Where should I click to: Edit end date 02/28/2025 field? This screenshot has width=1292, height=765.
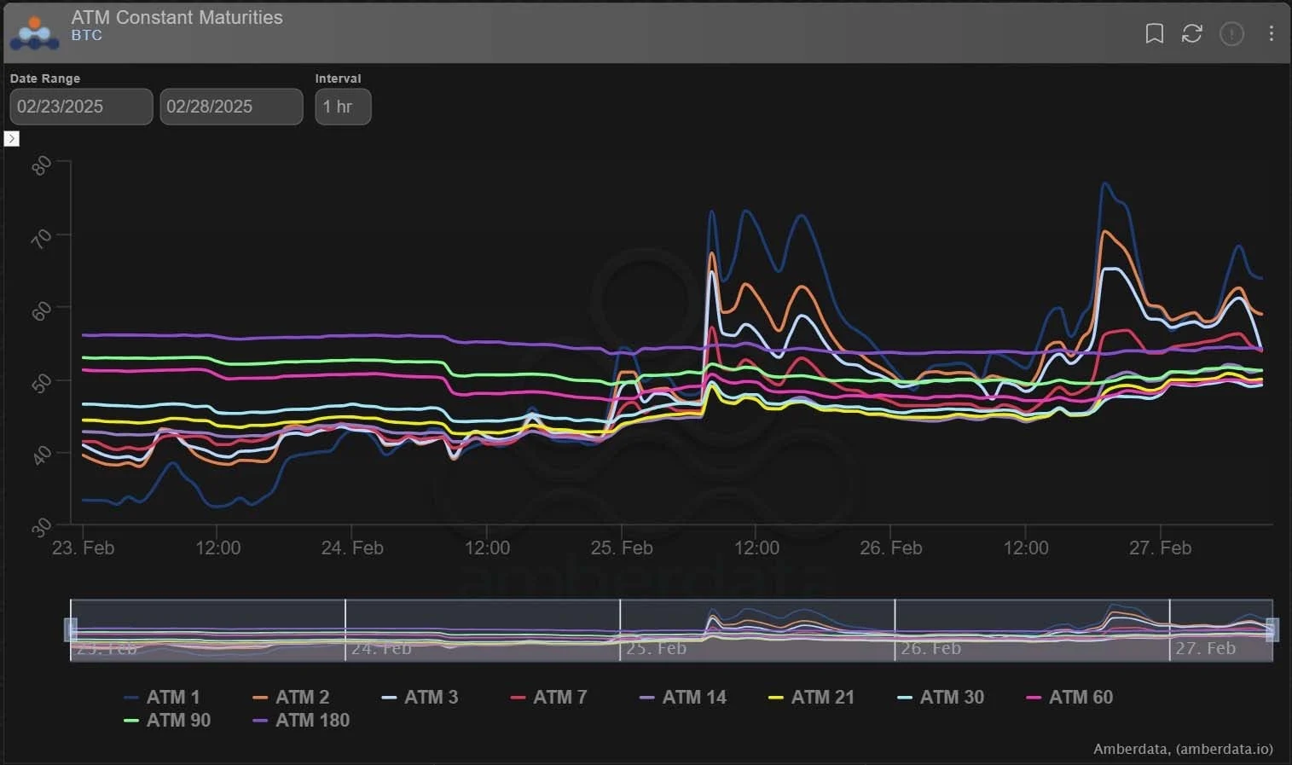click(x=231, y=107)
